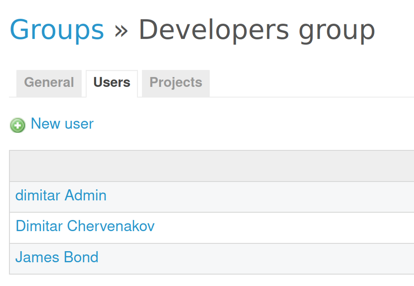Click the Developers group heading text
414x286 pixels.
tap(257, 30)
